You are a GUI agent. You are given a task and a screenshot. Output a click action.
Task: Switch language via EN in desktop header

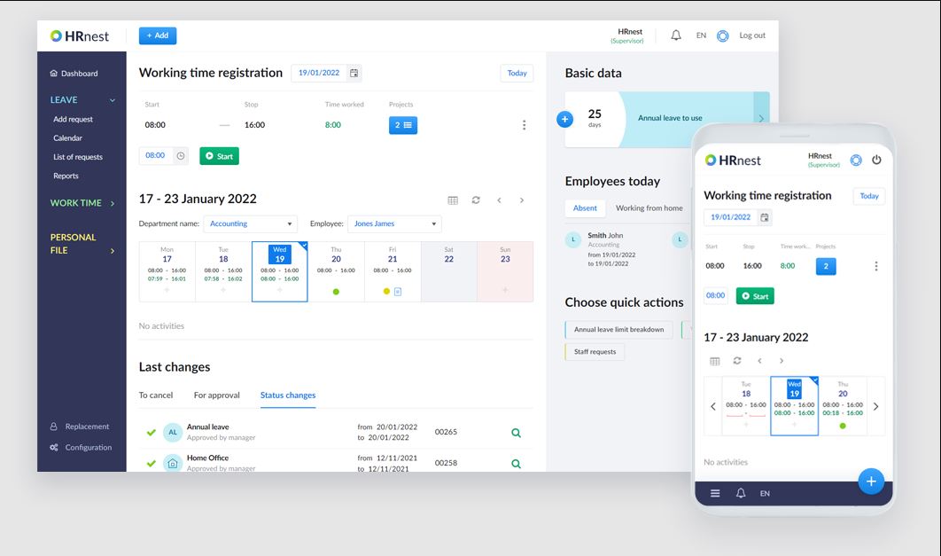click(x=701, y=35)
